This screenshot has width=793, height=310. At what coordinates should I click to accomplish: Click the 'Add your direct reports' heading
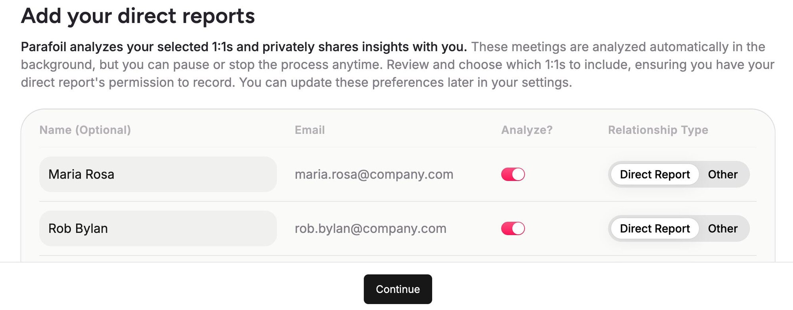pos(138,16)
